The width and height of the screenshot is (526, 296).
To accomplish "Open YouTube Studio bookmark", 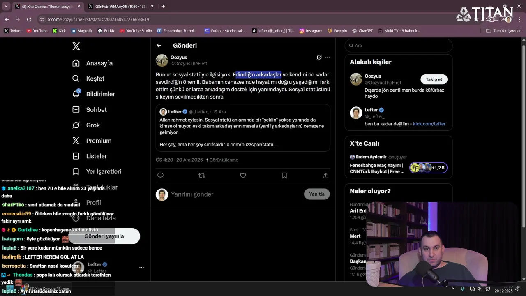I will pyautogui.click(x=136, y=31).
